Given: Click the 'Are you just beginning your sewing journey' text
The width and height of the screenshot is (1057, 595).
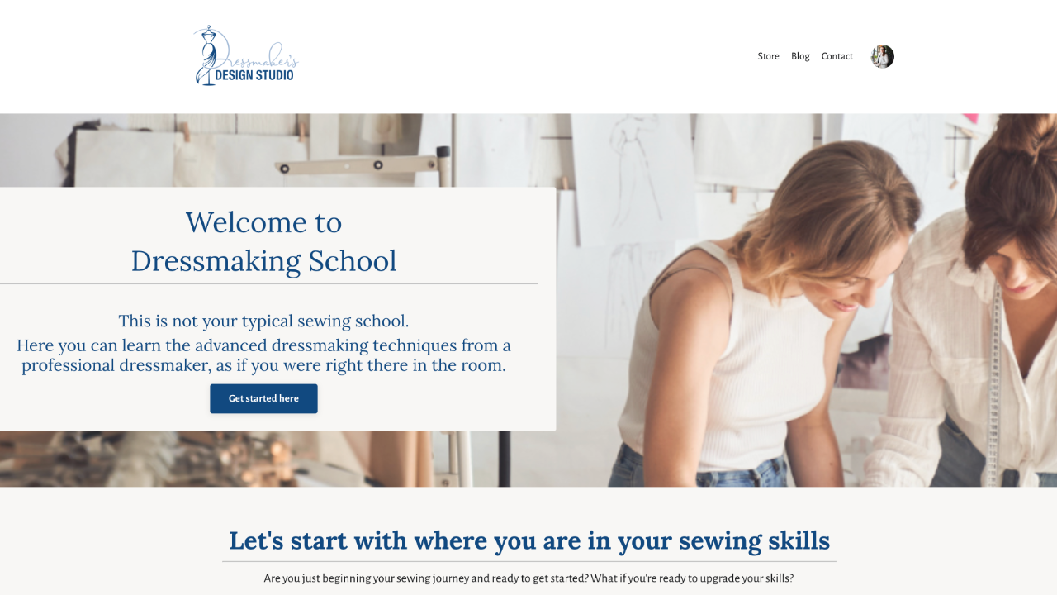Looking at the screenshot, I should (528, 578).
